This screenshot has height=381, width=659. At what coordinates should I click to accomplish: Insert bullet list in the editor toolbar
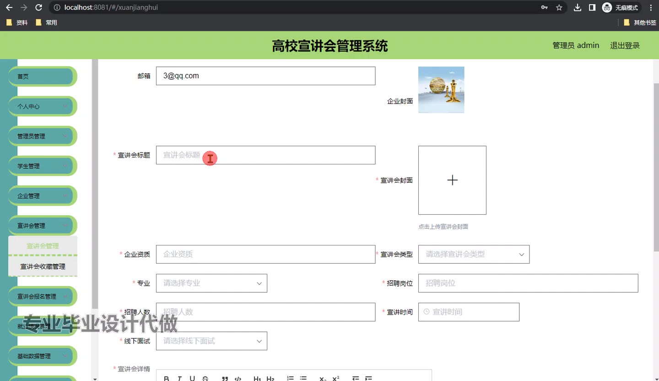(303, 379)
